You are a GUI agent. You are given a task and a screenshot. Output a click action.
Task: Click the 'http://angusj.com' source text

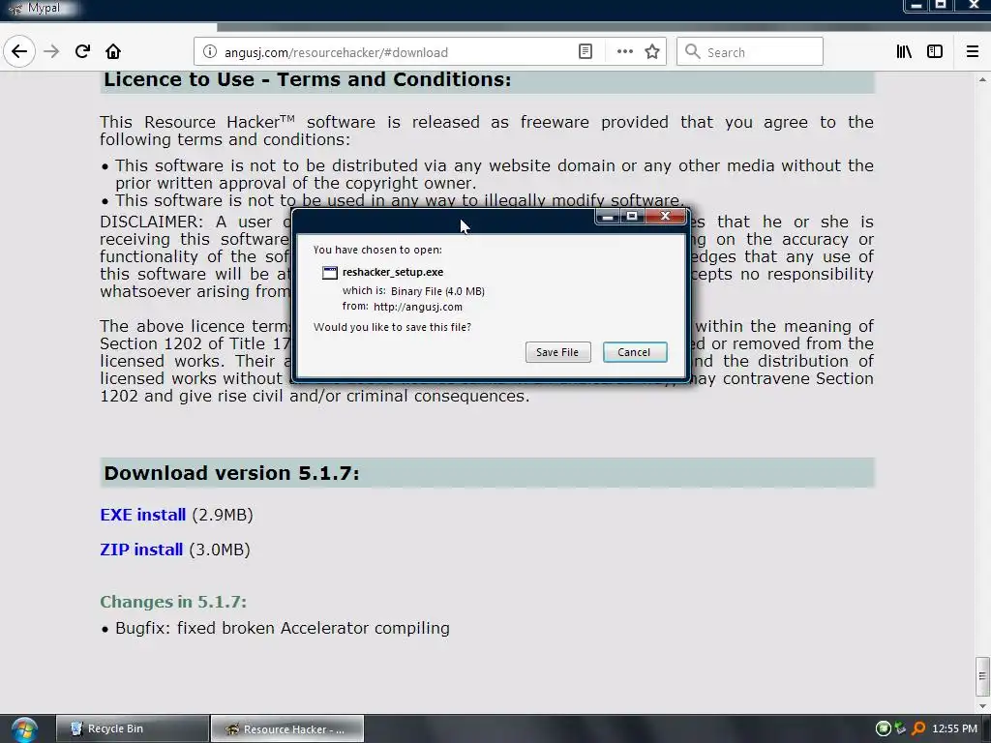pos(418,307)
